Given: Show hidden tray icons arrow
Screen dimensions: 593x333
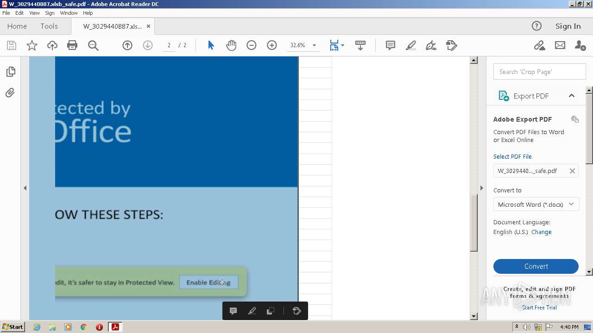Looking at the screenshot, I should [x=517, y=327].
